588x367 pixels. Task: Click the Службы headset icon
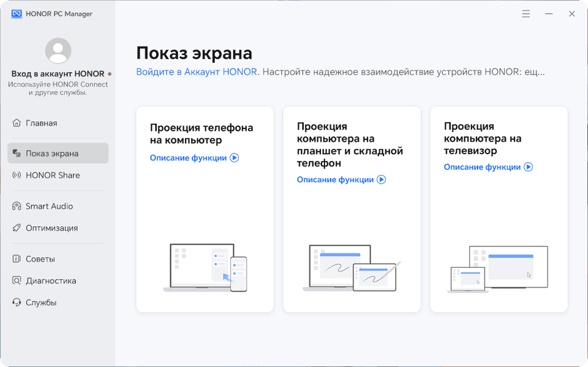[17, 302]
